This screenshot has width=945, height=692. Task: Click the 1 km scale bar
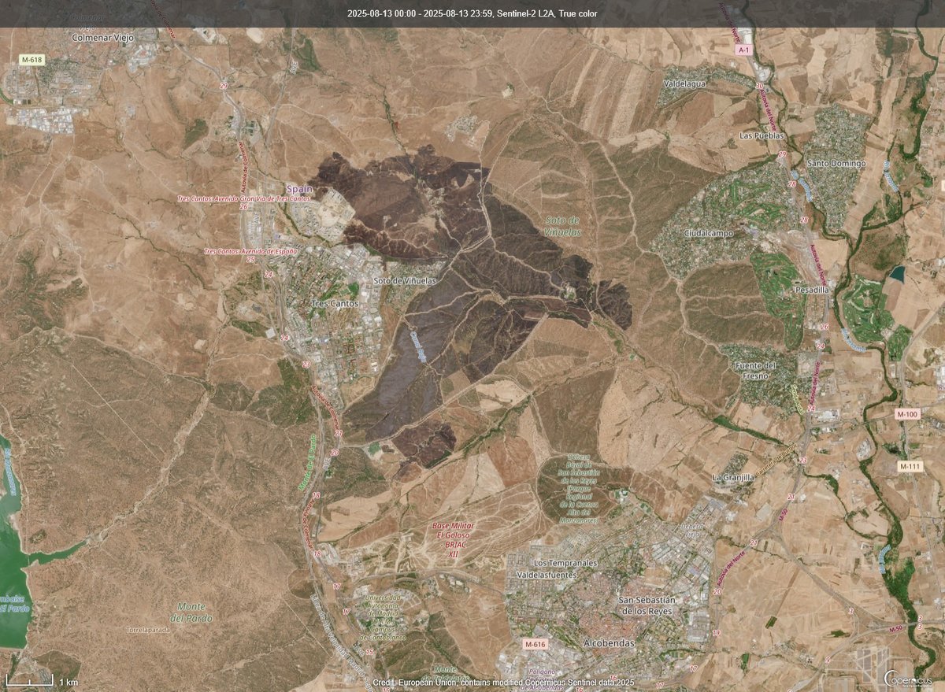click(40, 680)
